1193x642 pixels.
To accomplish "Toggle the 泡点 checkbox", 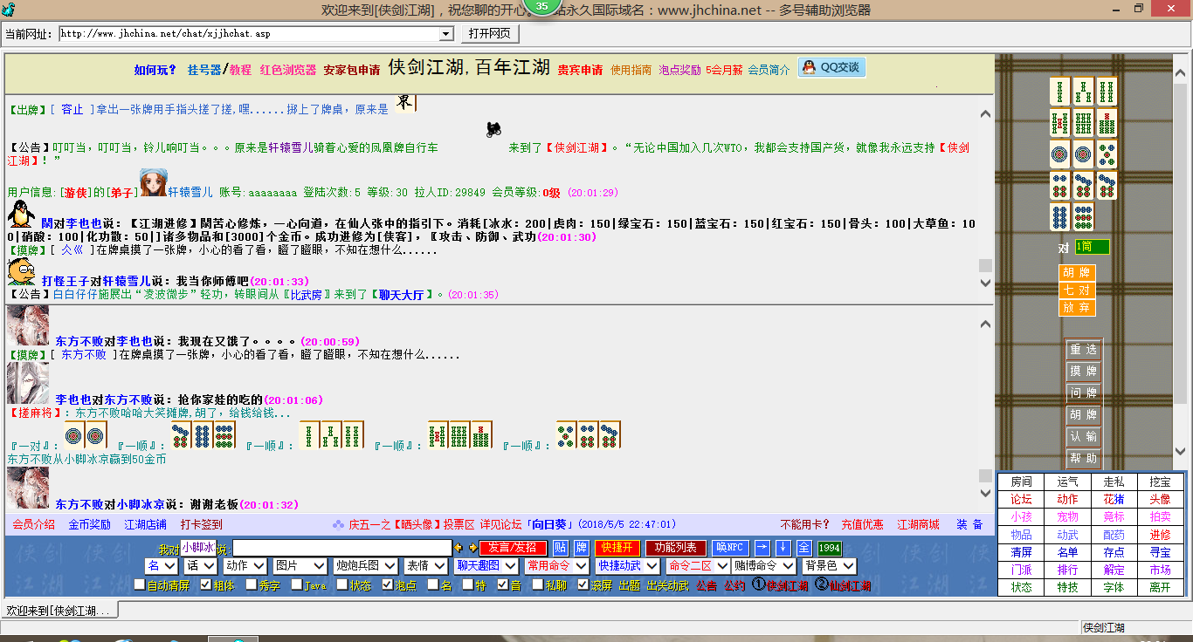I will [x=388, y=585].
